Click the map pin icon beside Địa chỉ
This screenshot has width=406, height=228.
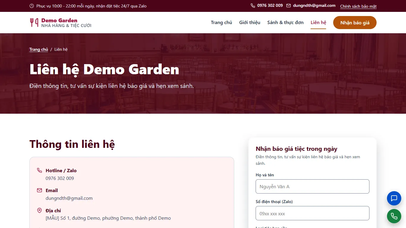40,210
